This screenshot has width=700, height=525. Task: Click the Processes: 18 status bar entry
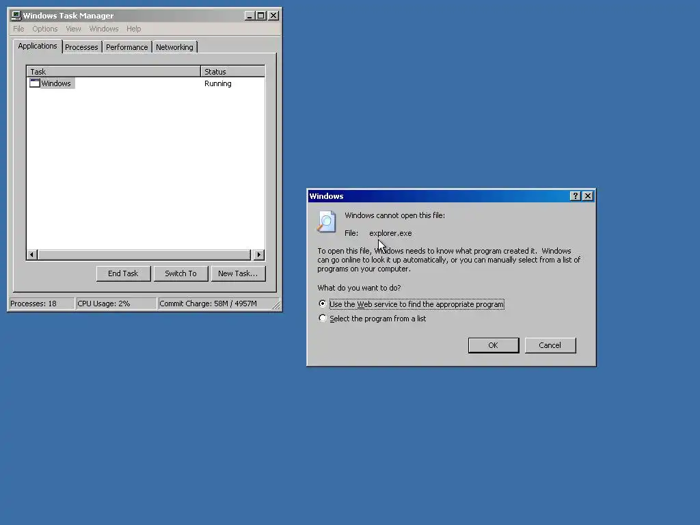[42, 304]
